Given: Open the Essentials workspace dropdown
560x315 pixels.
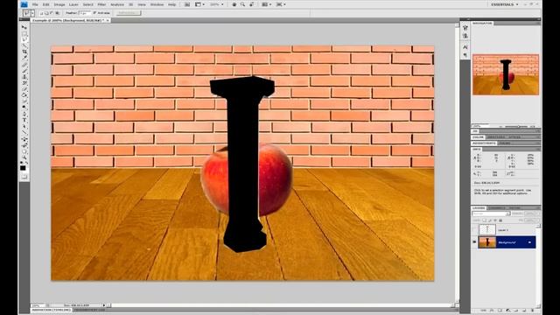Looking at the screenshot, I should [505, 4].
